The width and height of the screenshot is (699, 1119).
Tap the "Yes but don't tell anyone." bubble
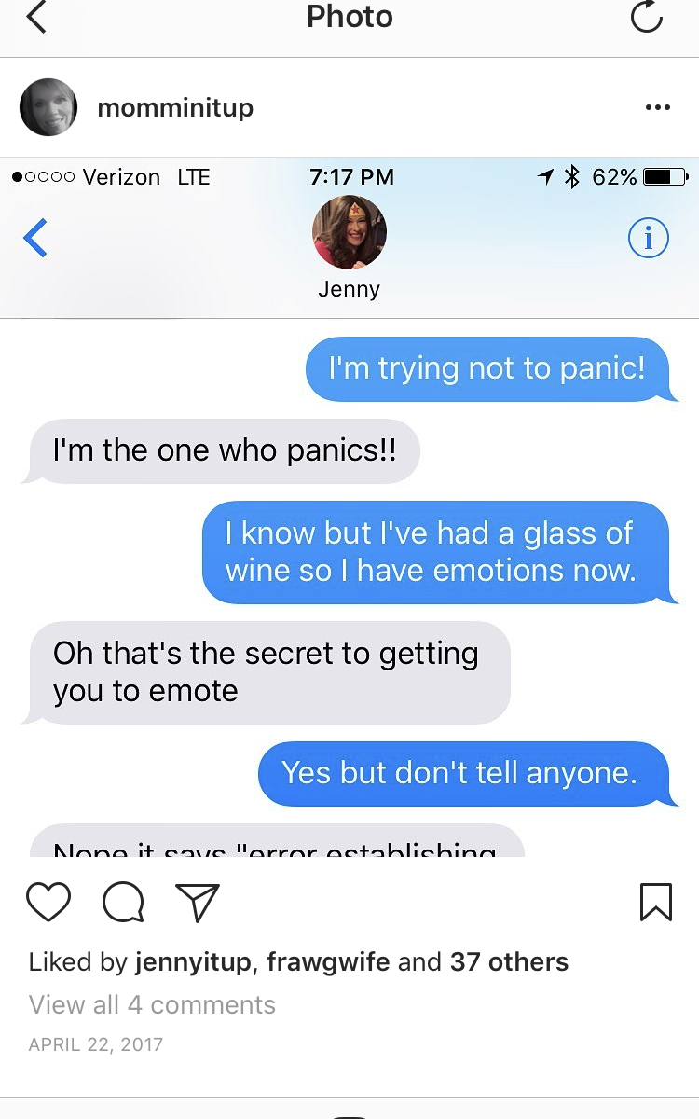pos(466,773)
